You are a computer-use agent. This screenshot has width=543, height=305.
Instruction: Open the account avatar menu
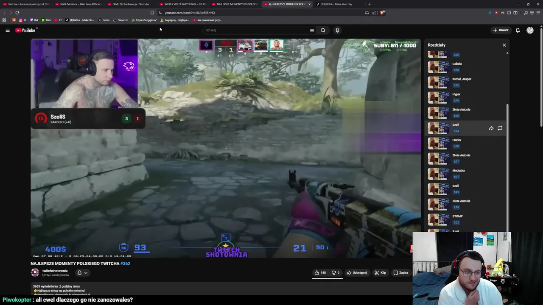tap(530, 30)
